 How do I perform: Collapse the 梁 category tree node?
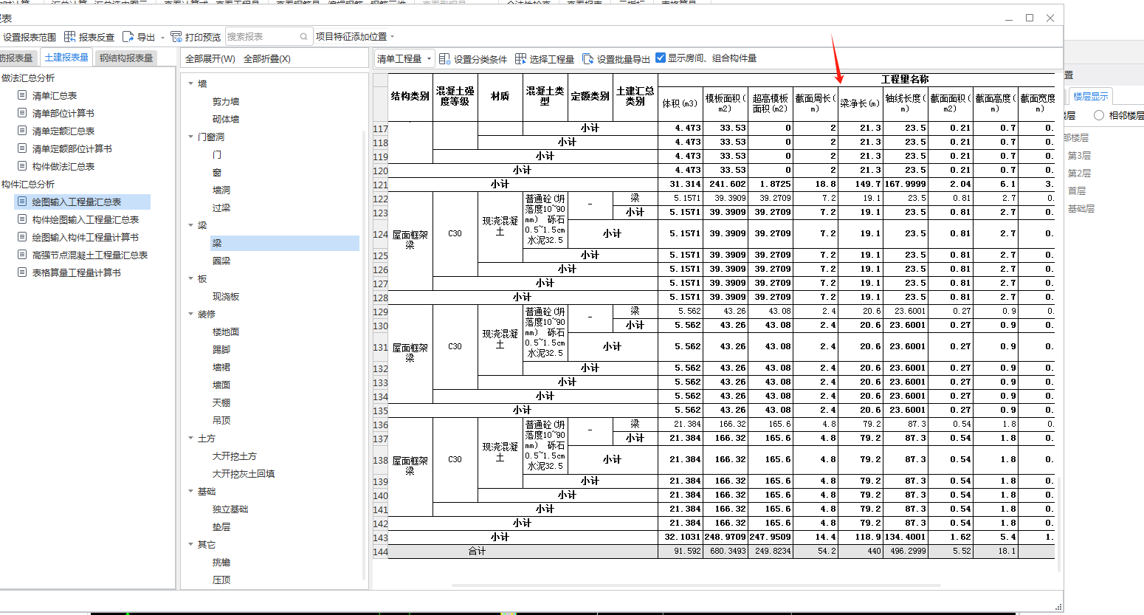[191, 226]
